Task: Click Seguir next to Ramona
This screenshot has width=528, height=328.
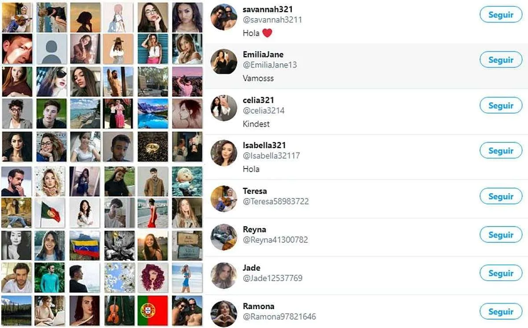Action: click(x=501, y=311)
